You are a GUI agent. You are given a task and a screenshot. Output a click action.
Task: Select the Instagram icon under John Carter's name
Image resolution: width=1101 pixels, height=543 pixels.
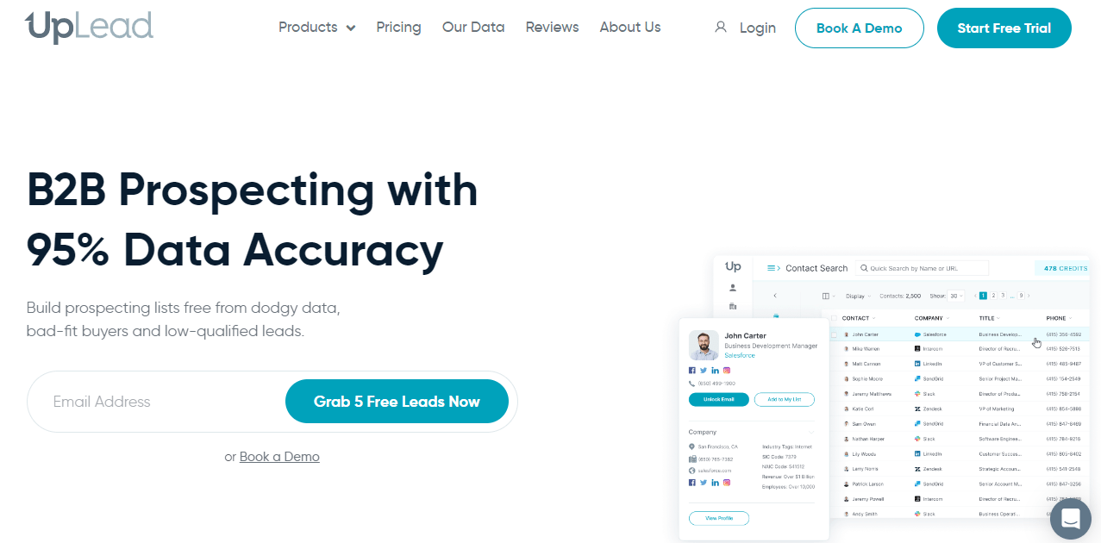[727, 370]
